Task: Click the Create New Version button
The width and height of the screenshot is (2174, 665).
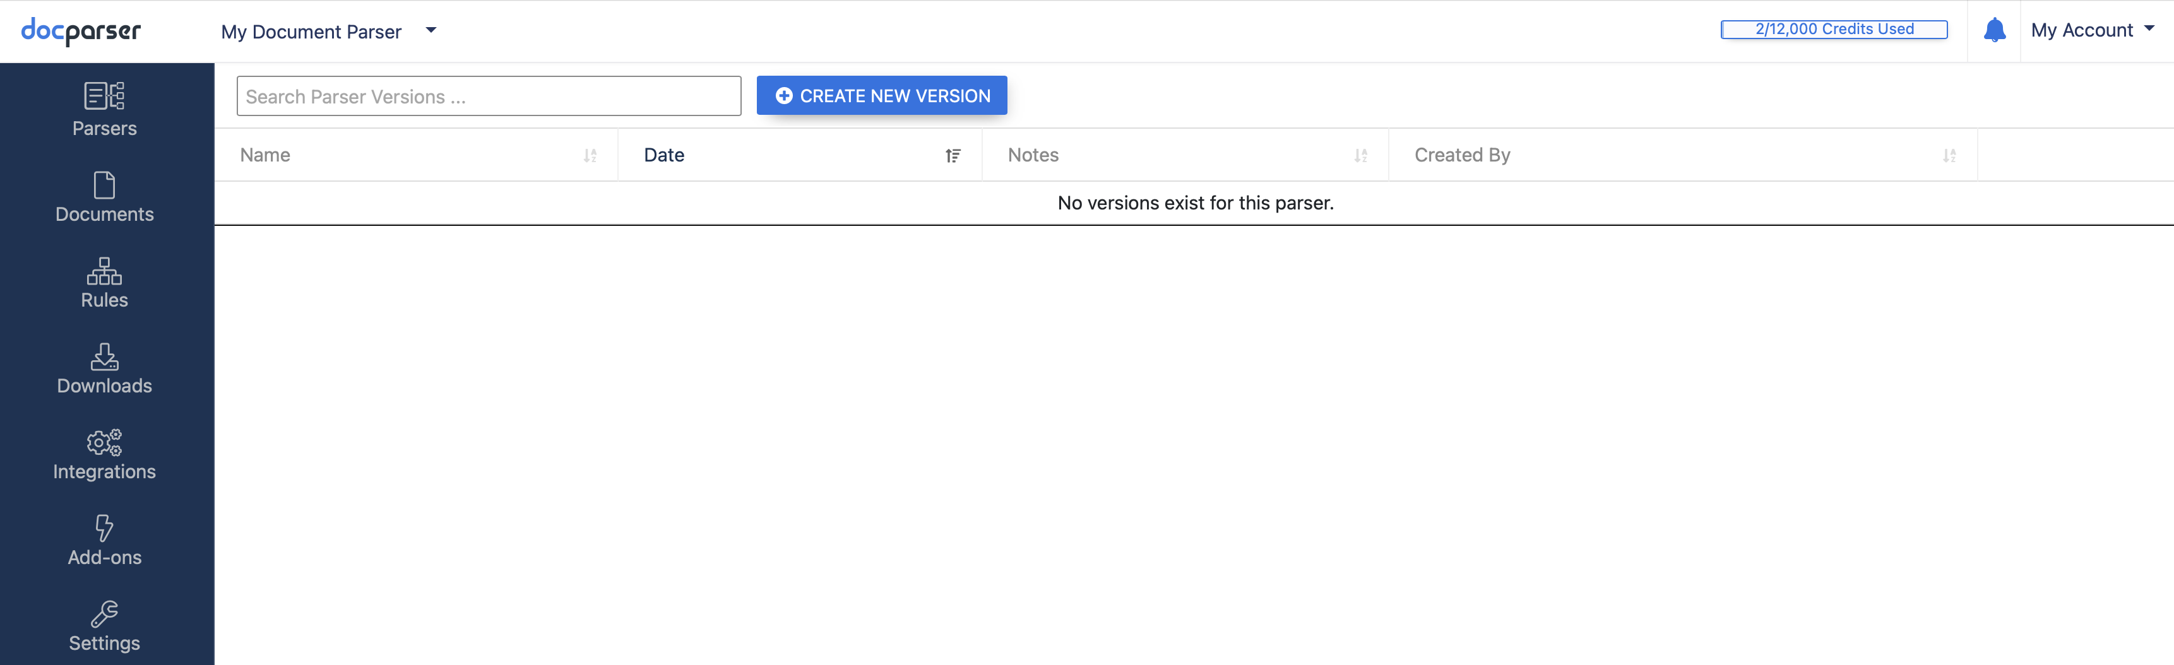Action: click(x=882, y=95)
